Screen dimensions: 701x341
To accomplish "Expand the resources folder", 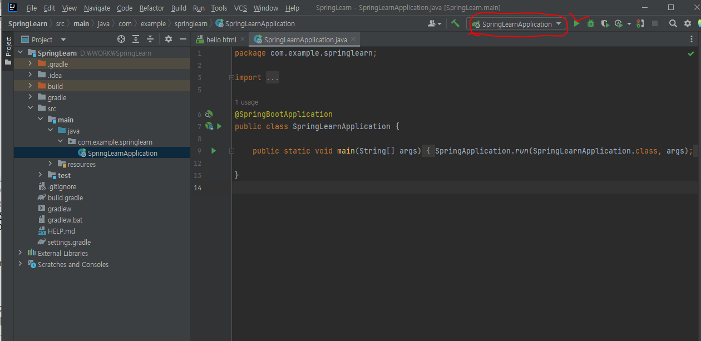I will tap(50, 164).
